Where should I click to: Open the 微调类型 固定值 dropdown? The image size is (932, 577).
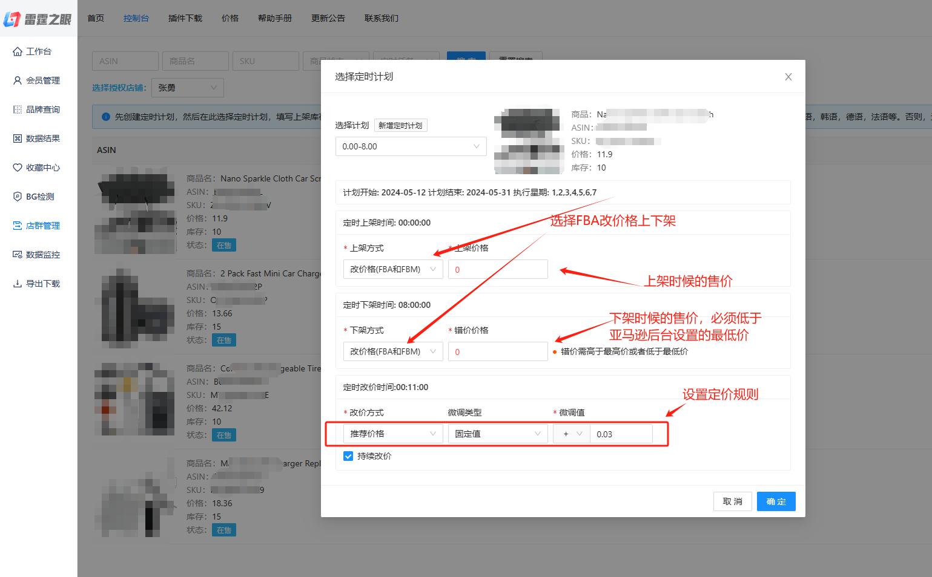[x=497, y=434]
